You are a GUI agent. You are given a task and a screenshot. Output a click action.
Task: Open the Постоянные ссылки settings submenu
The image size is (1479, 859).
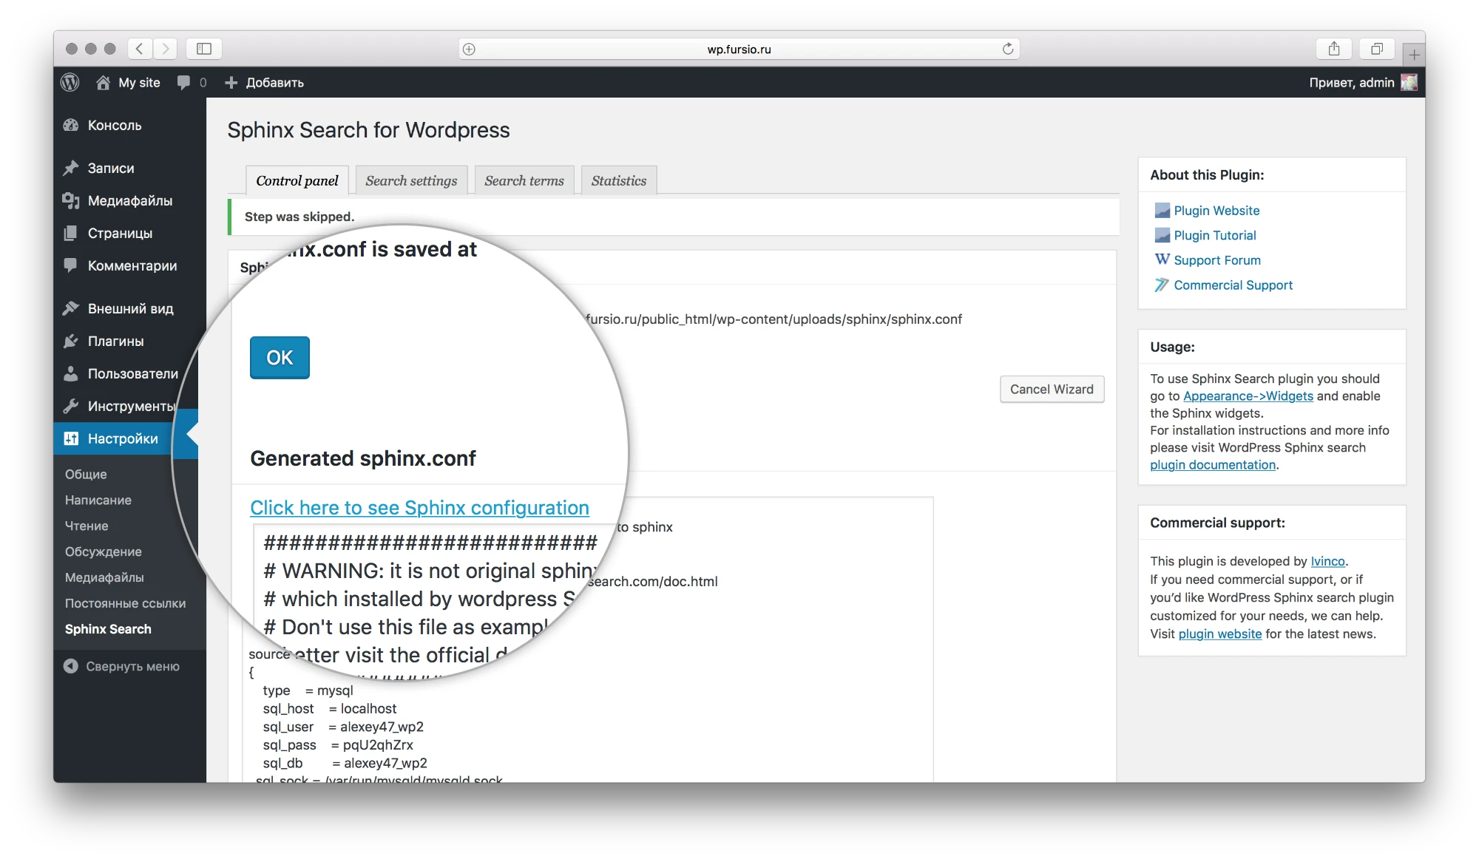point(125,603)
